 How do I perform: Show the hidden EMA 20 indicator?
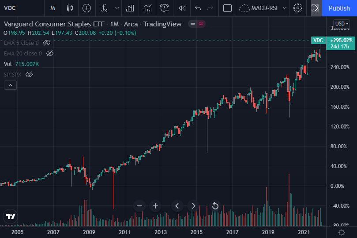[50, 53]
